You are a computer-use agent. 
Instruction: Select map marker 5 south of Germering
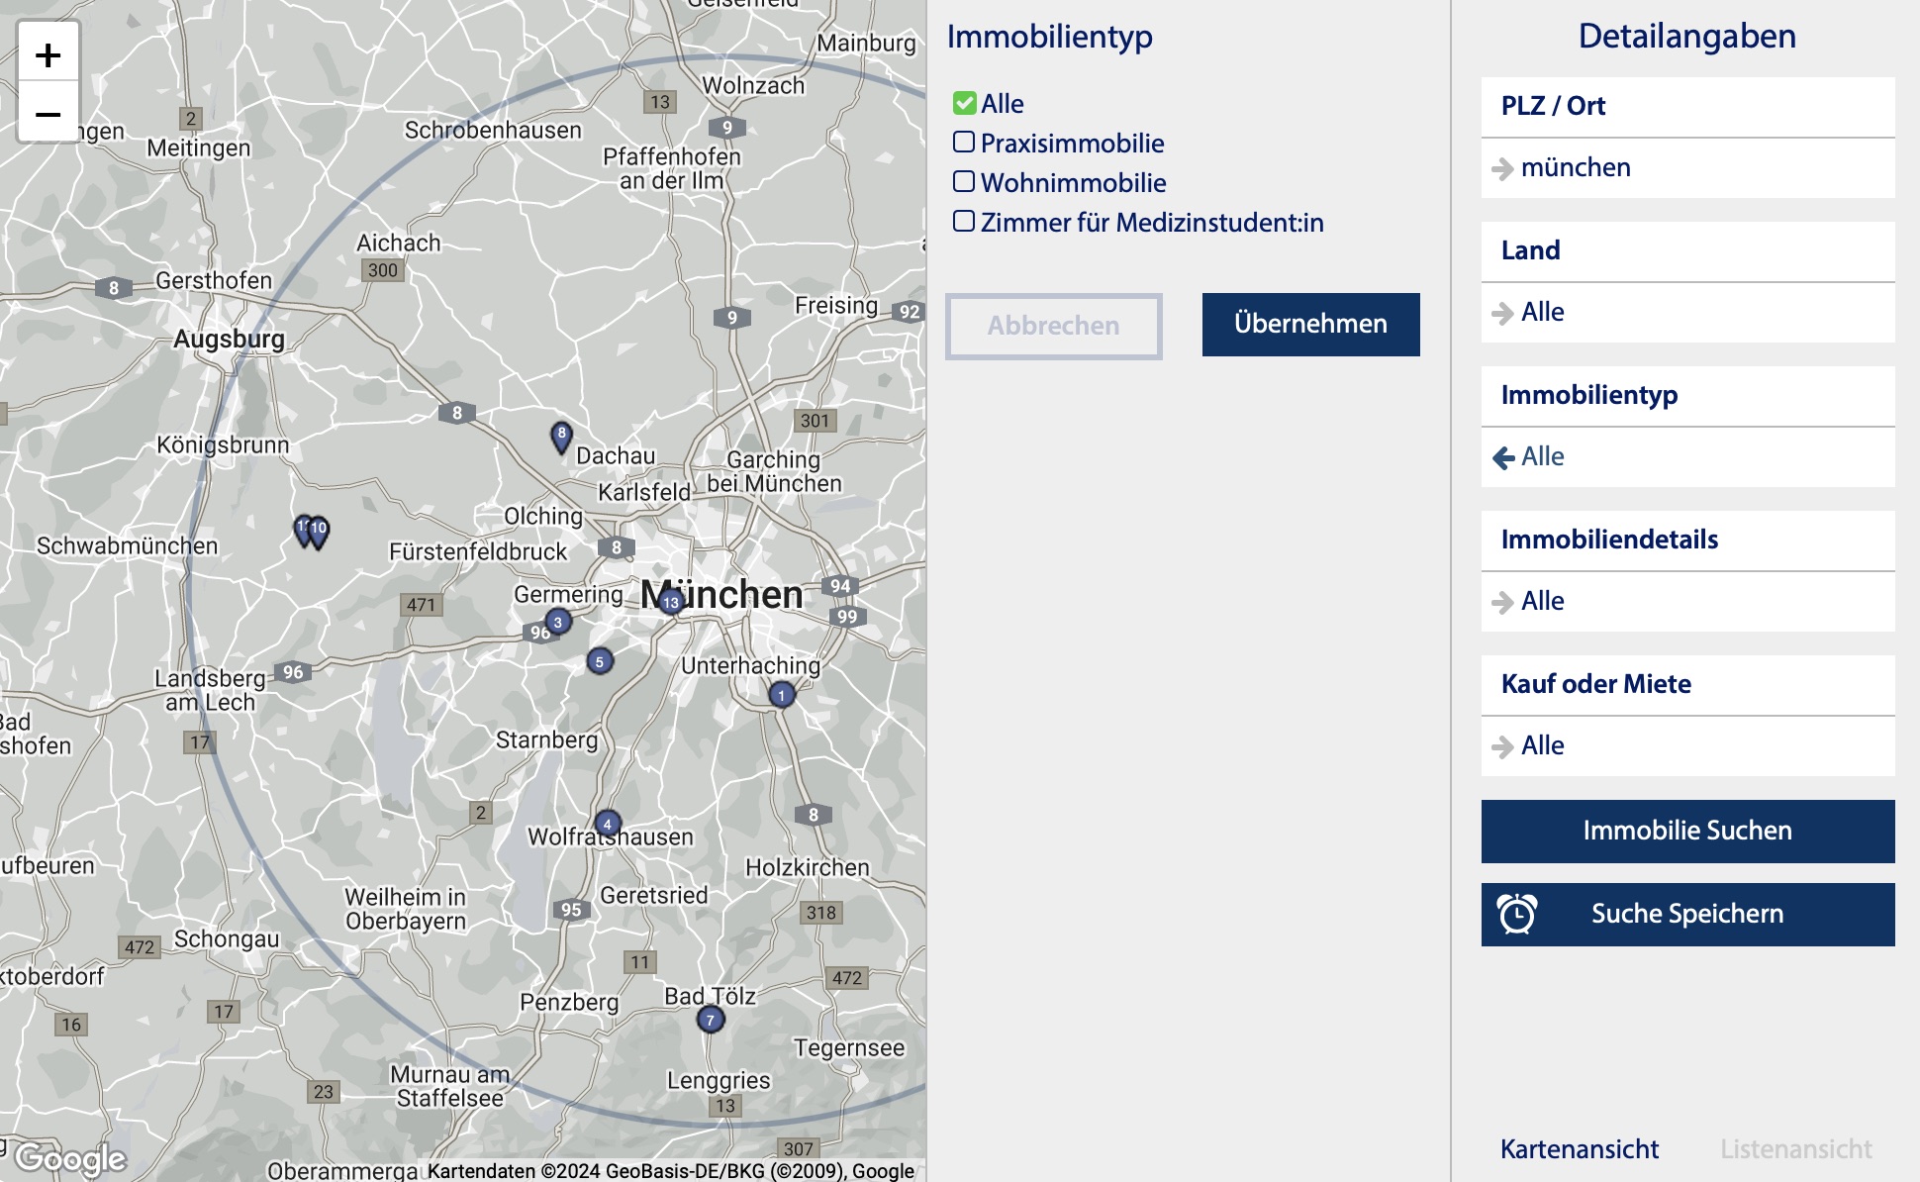[x=599, y=661]
